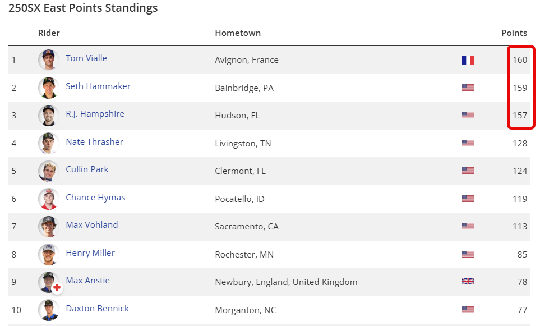540x326 pixels.
Task: Open Max Anstie's rider page
Action: (87, 281)
